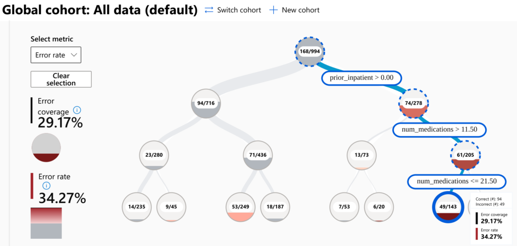This screenshot has height=246, width=517.
Task: Click the num_medications > 11.50 condition label
Action: 441,130
